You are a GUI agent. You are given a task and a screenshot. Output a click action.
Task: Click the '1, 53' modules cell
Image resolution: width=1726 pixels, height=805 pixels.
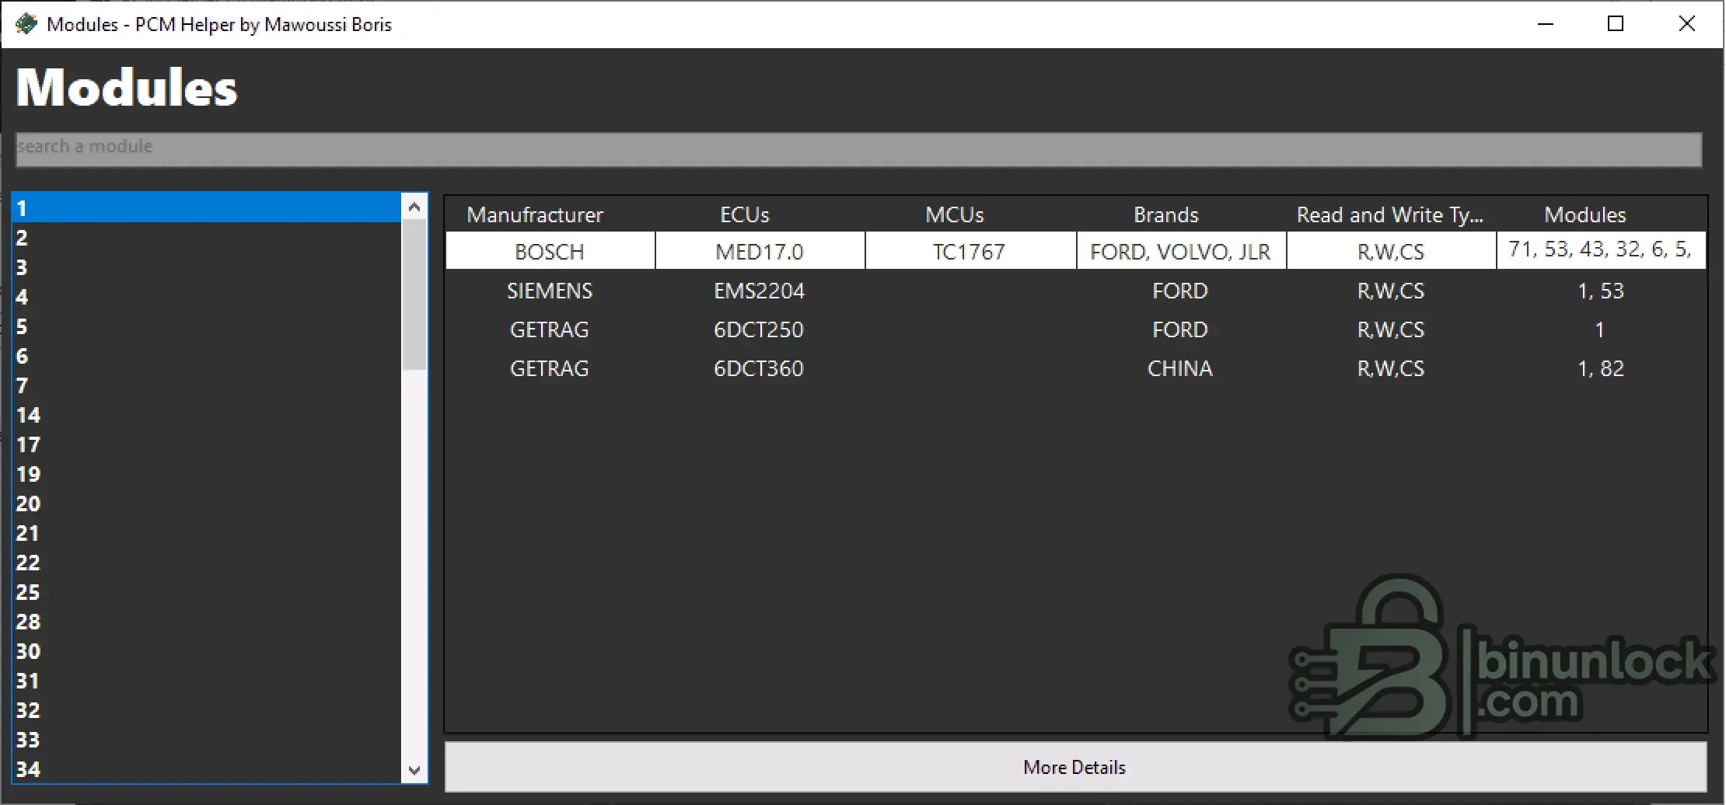click(x=1601, y=291)
